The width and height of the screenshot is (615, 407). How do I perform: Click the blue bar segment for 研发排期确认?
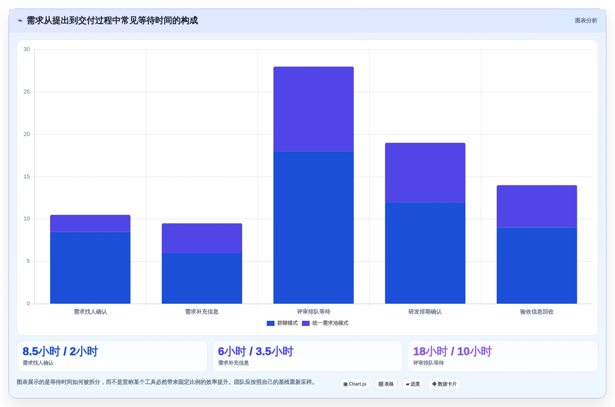(425, 253)
